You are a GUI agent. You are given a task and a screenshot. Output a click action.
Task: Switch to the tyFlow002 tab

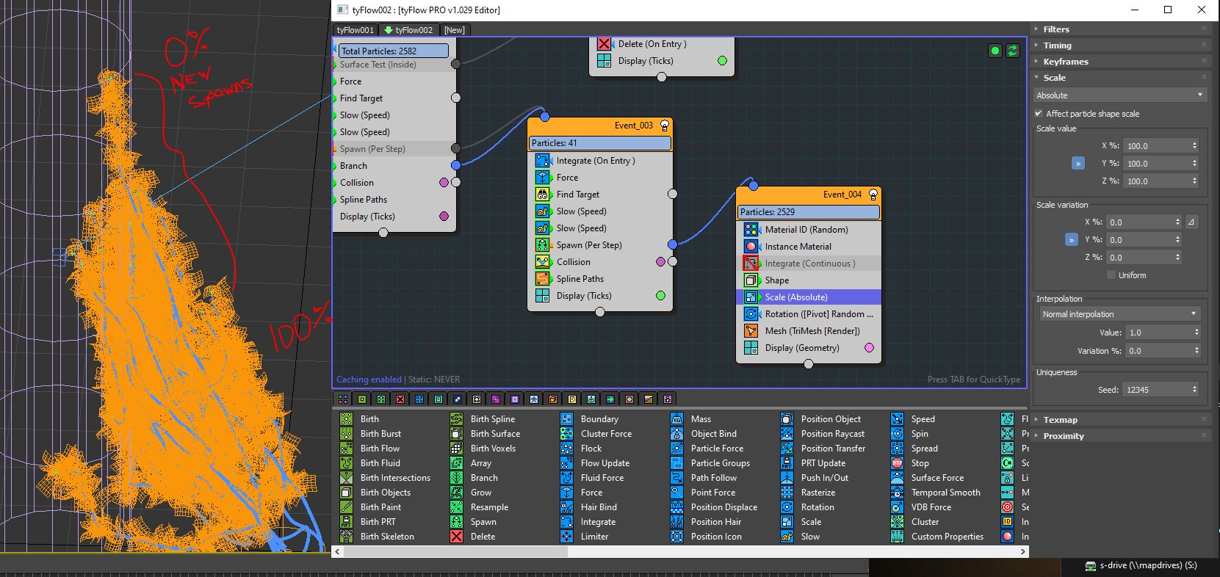409,30
